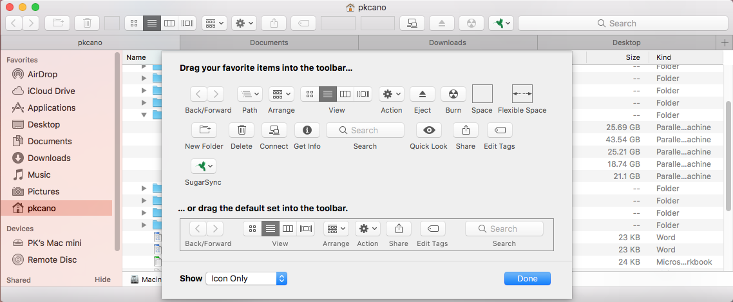Switch the window toolbar to icon view
The width and height of the screenshot is (733, 302).
[x=134, y=23]
